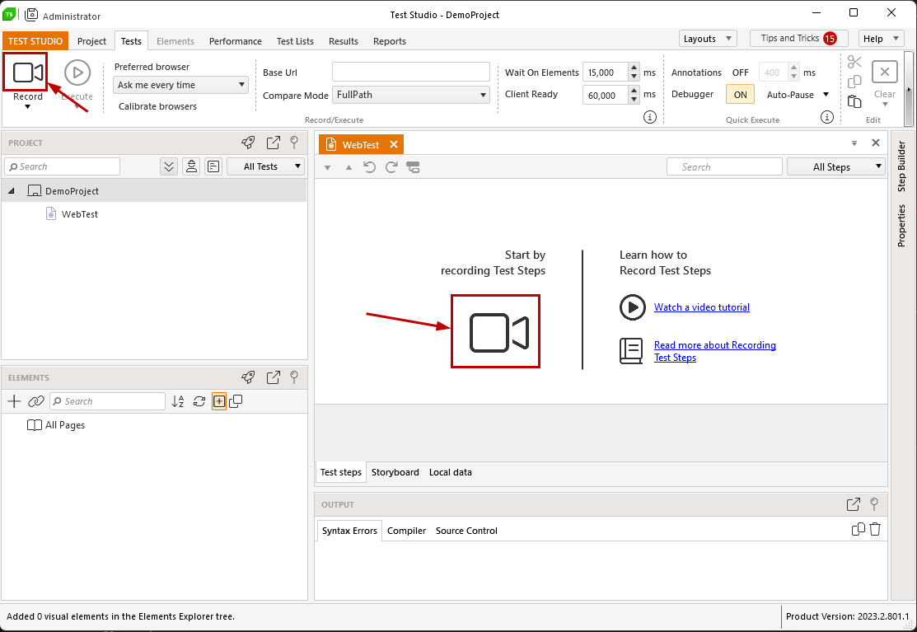Click the step-type icon next to Redo
Image resolution: width=917 pixels, height=632 pixels.
click(413, 167)
